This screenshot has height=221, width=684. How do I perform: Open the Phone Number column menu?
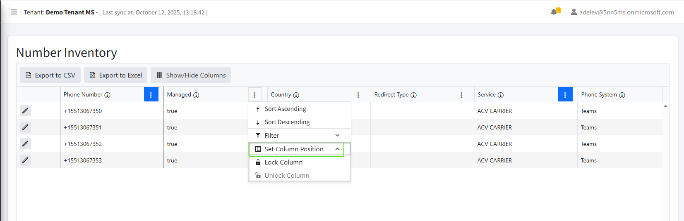[x=151, y=94]
